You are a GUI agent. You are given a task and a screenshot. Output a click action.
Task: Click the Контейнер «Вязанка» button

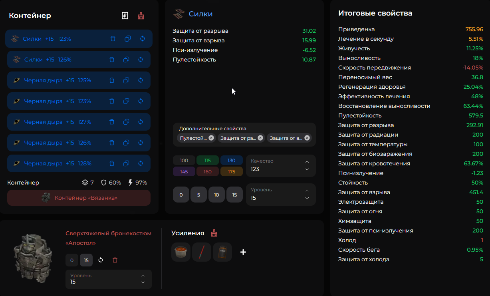tap(79, 198)
